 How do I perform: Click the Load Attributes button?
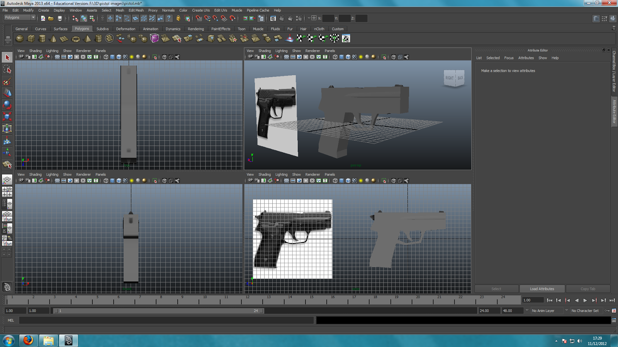pos(542,288)
